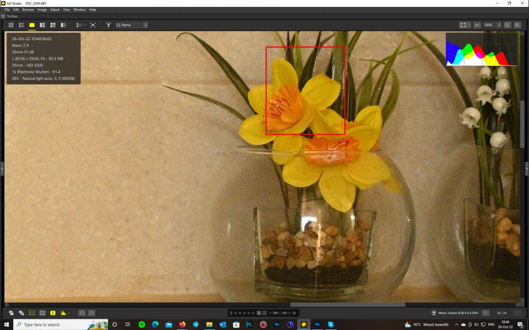Open the Adjust menu
Screen dimensions: 529x330
pos(54,10)
